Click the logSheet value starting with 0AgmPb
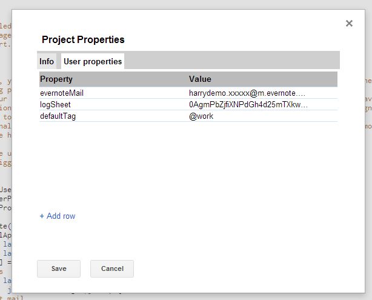 click(x=248, y=105)
